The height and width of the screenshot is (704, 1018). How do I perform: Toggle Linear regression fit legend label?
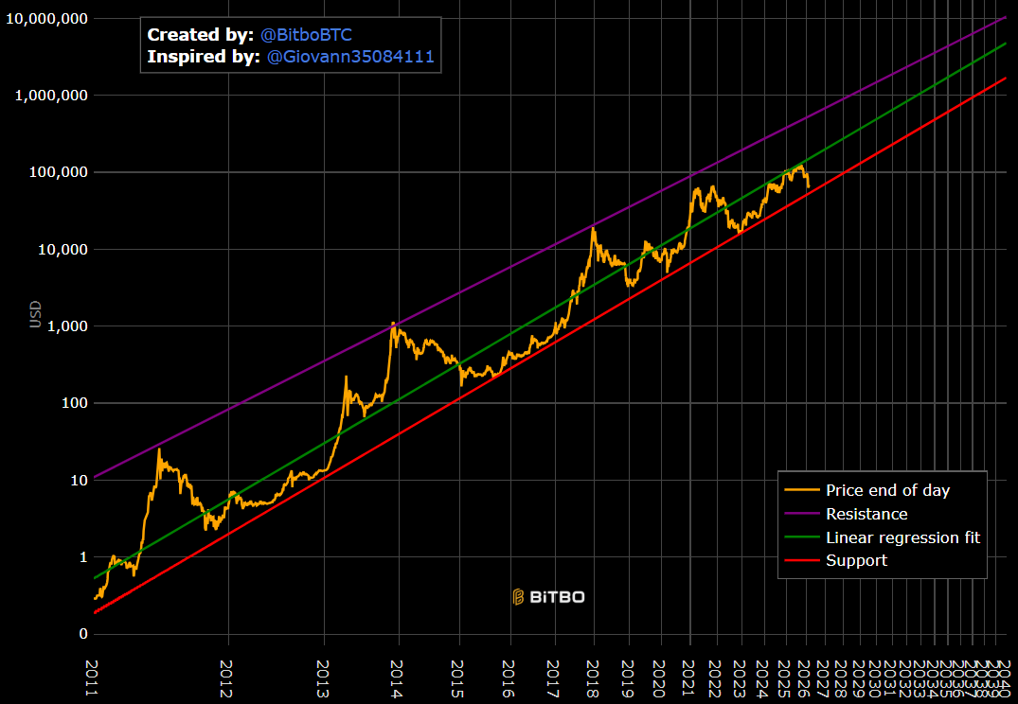[902, 537]
